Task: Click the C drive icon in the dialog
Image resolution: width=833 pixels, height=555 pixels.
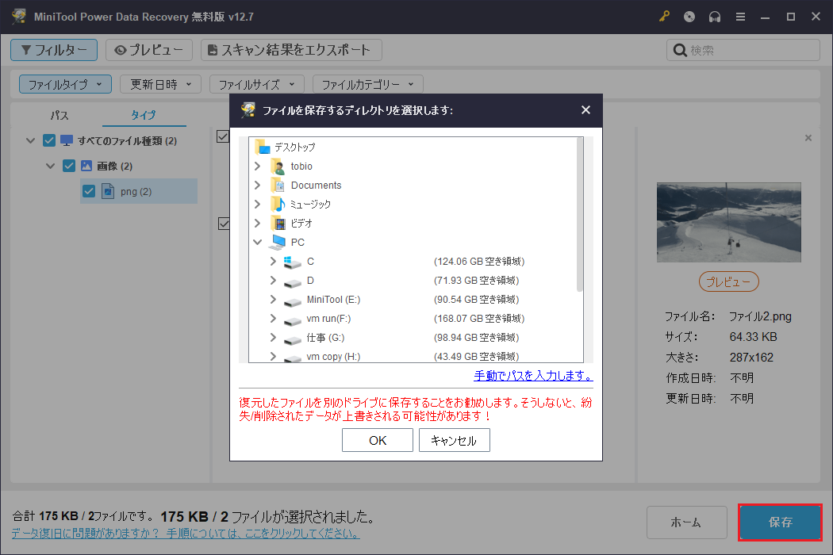Action: (291, 261)
